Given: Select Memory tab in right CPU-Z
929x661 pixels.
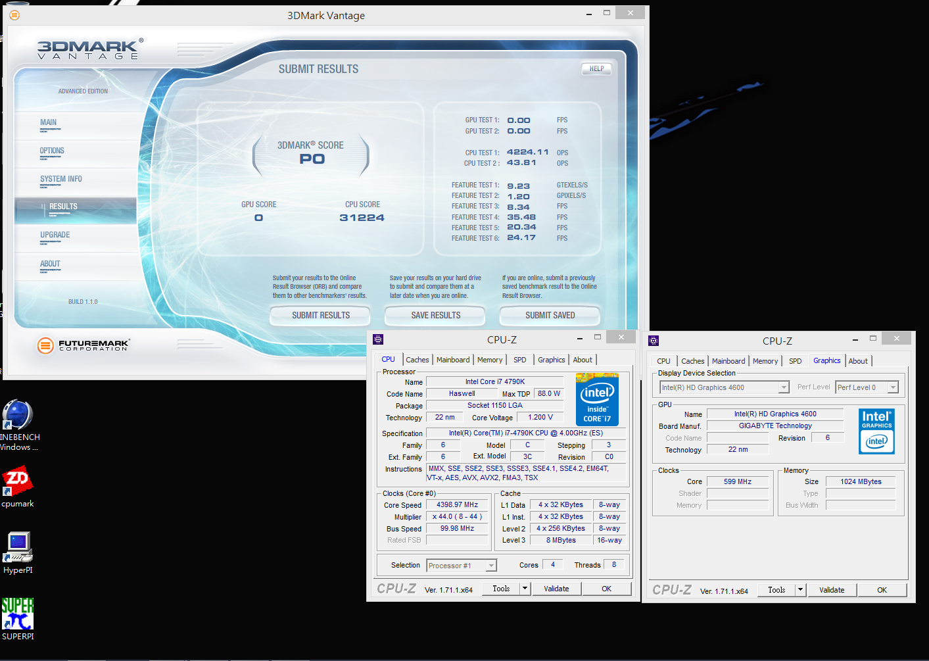Looking at the screenshot, I should 765,361.
